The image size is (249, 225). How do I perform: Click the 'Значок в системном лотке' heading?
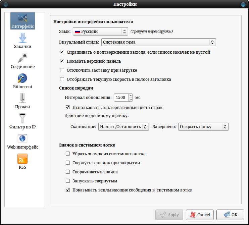click(x=87, y=145)
